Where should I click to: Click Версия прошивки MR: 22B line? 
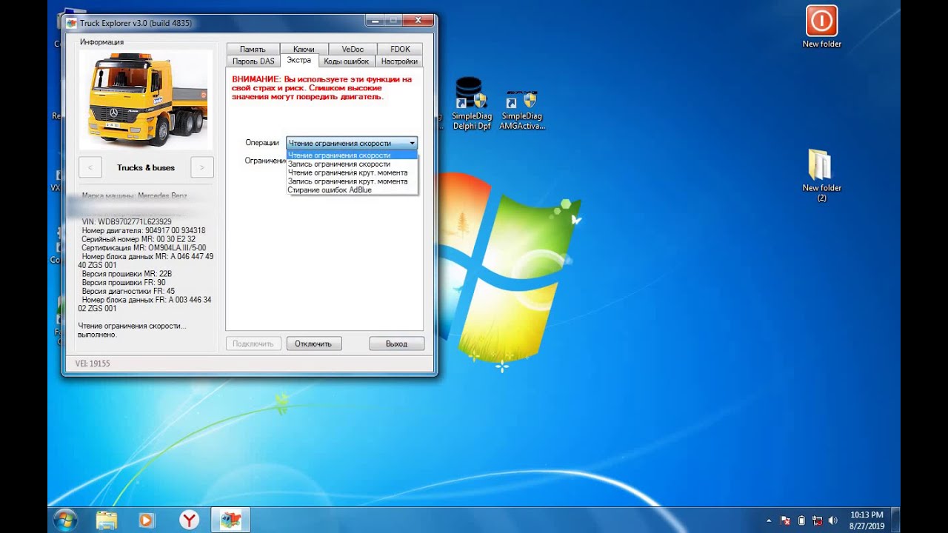(x=127, y=274)
